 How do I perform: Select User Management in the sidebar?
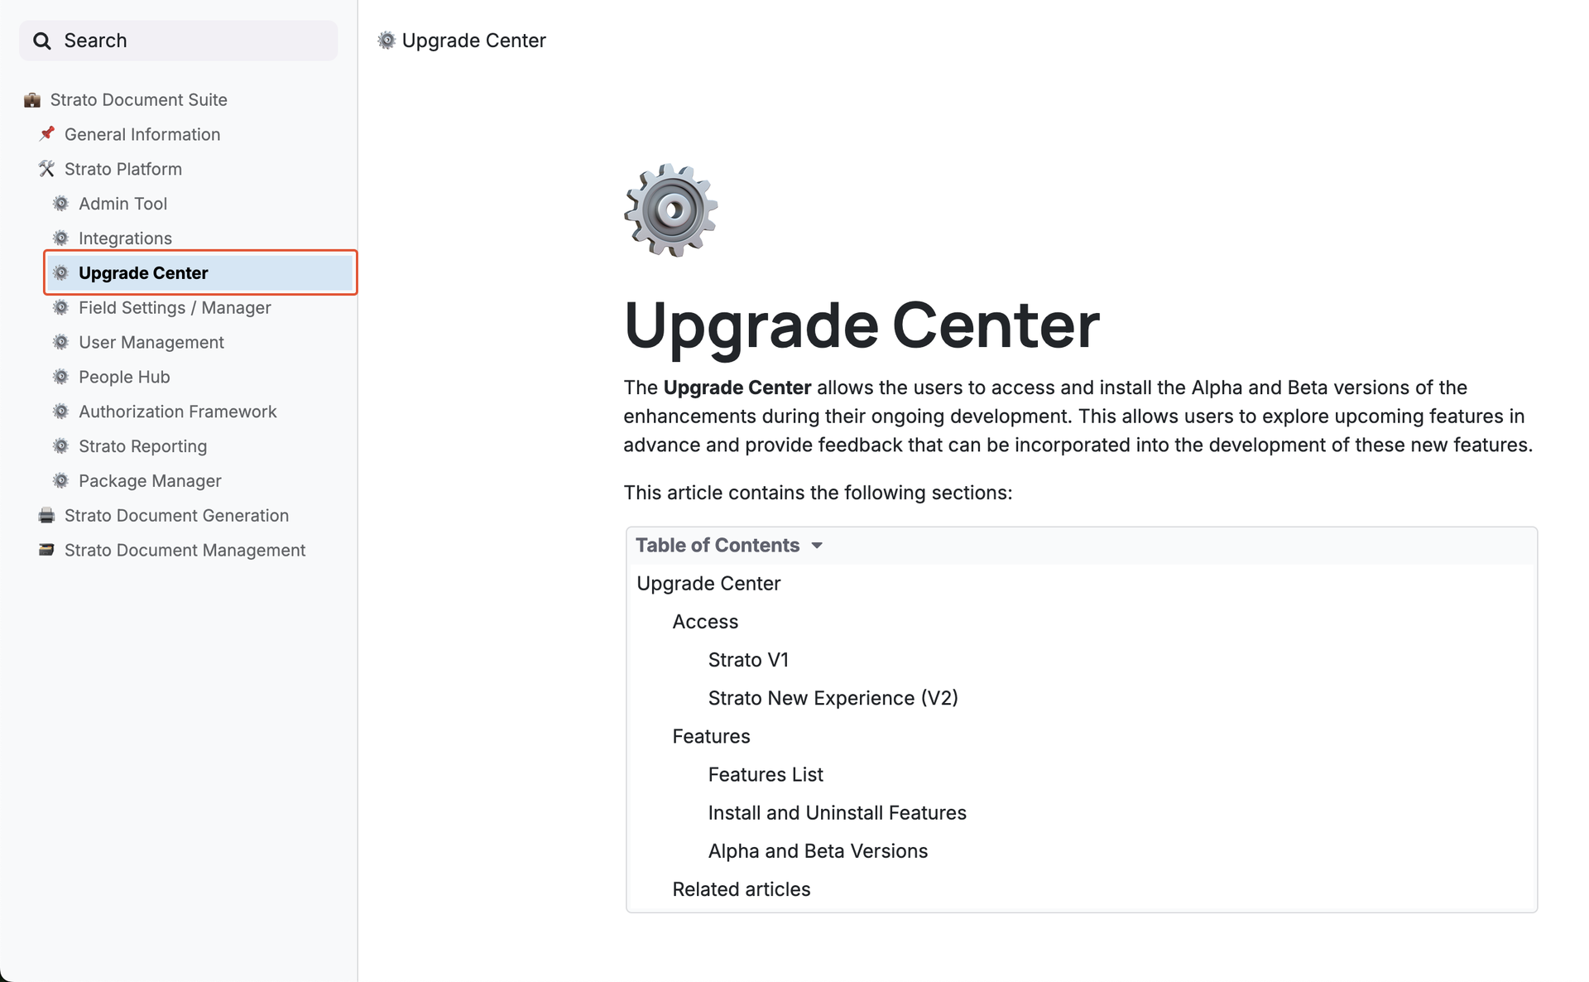click(x=151, y=343)
